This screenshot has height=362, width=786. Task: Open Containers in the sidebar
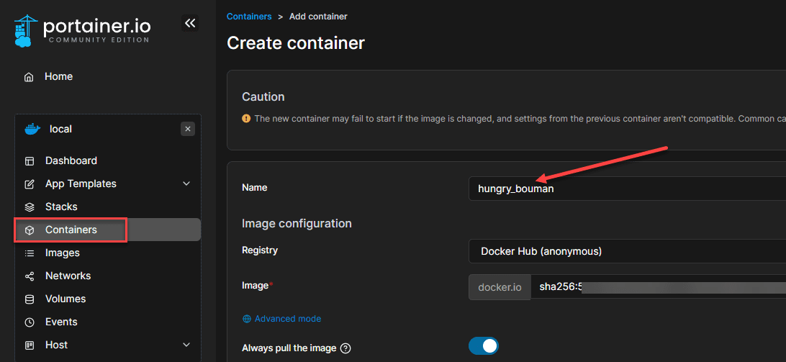(71, 230)
